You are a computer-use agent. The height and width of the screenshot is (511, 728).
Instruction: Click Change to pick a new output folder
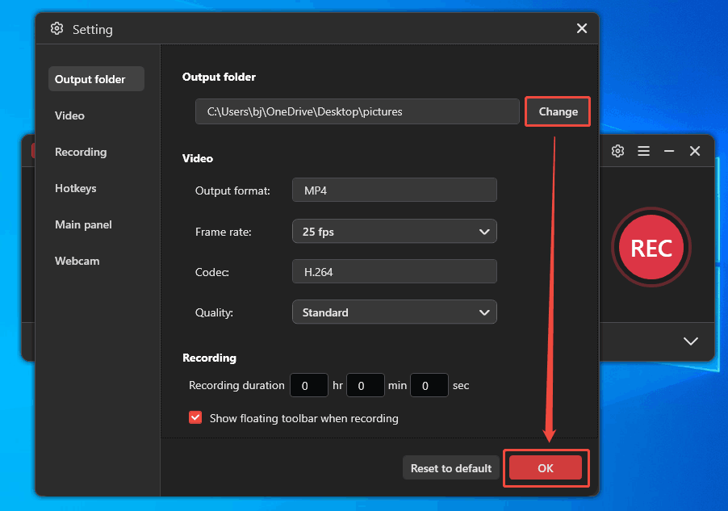point(557,111)
